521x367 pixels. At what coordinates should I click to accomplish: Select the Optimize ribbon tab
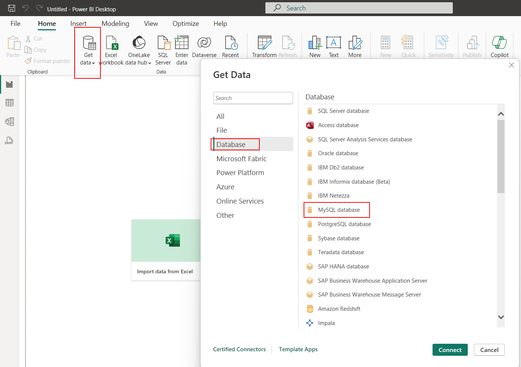(x=186, y=24)
